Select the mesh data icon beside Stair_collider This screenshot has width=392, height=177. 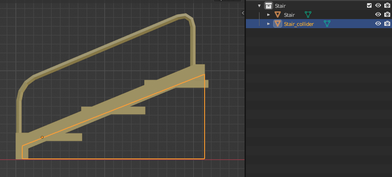pyautogui.click(x=327, y=24)
